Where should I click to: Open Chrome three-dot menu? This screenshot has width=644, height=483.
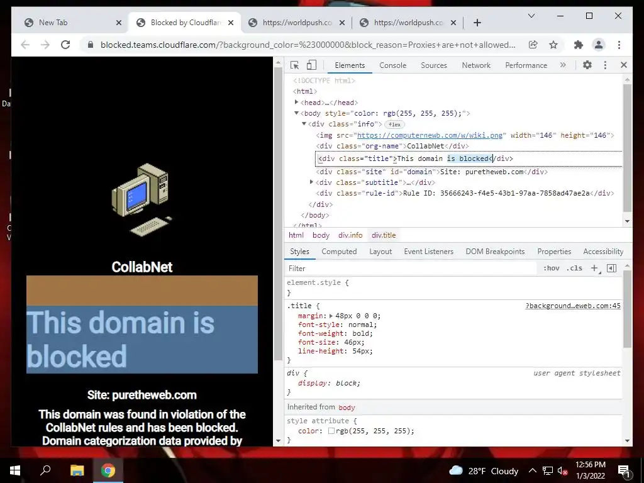point(619,45)
